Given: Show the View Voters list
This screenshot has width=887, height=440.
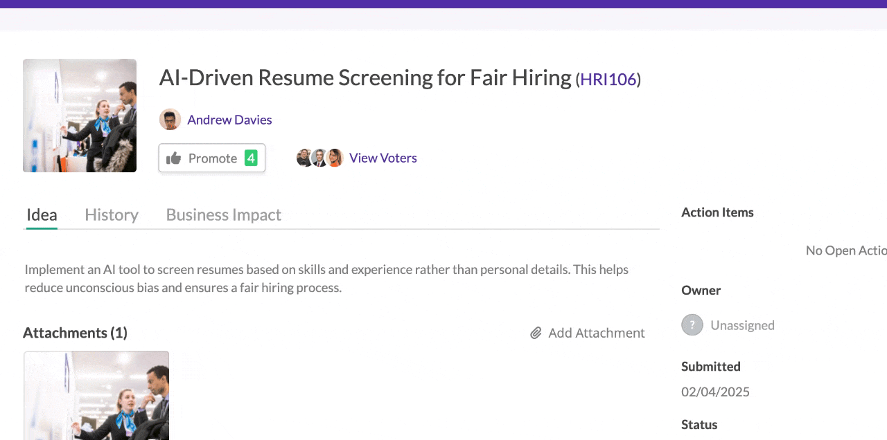Looking at the screenshot, I should tap(383, 158).
